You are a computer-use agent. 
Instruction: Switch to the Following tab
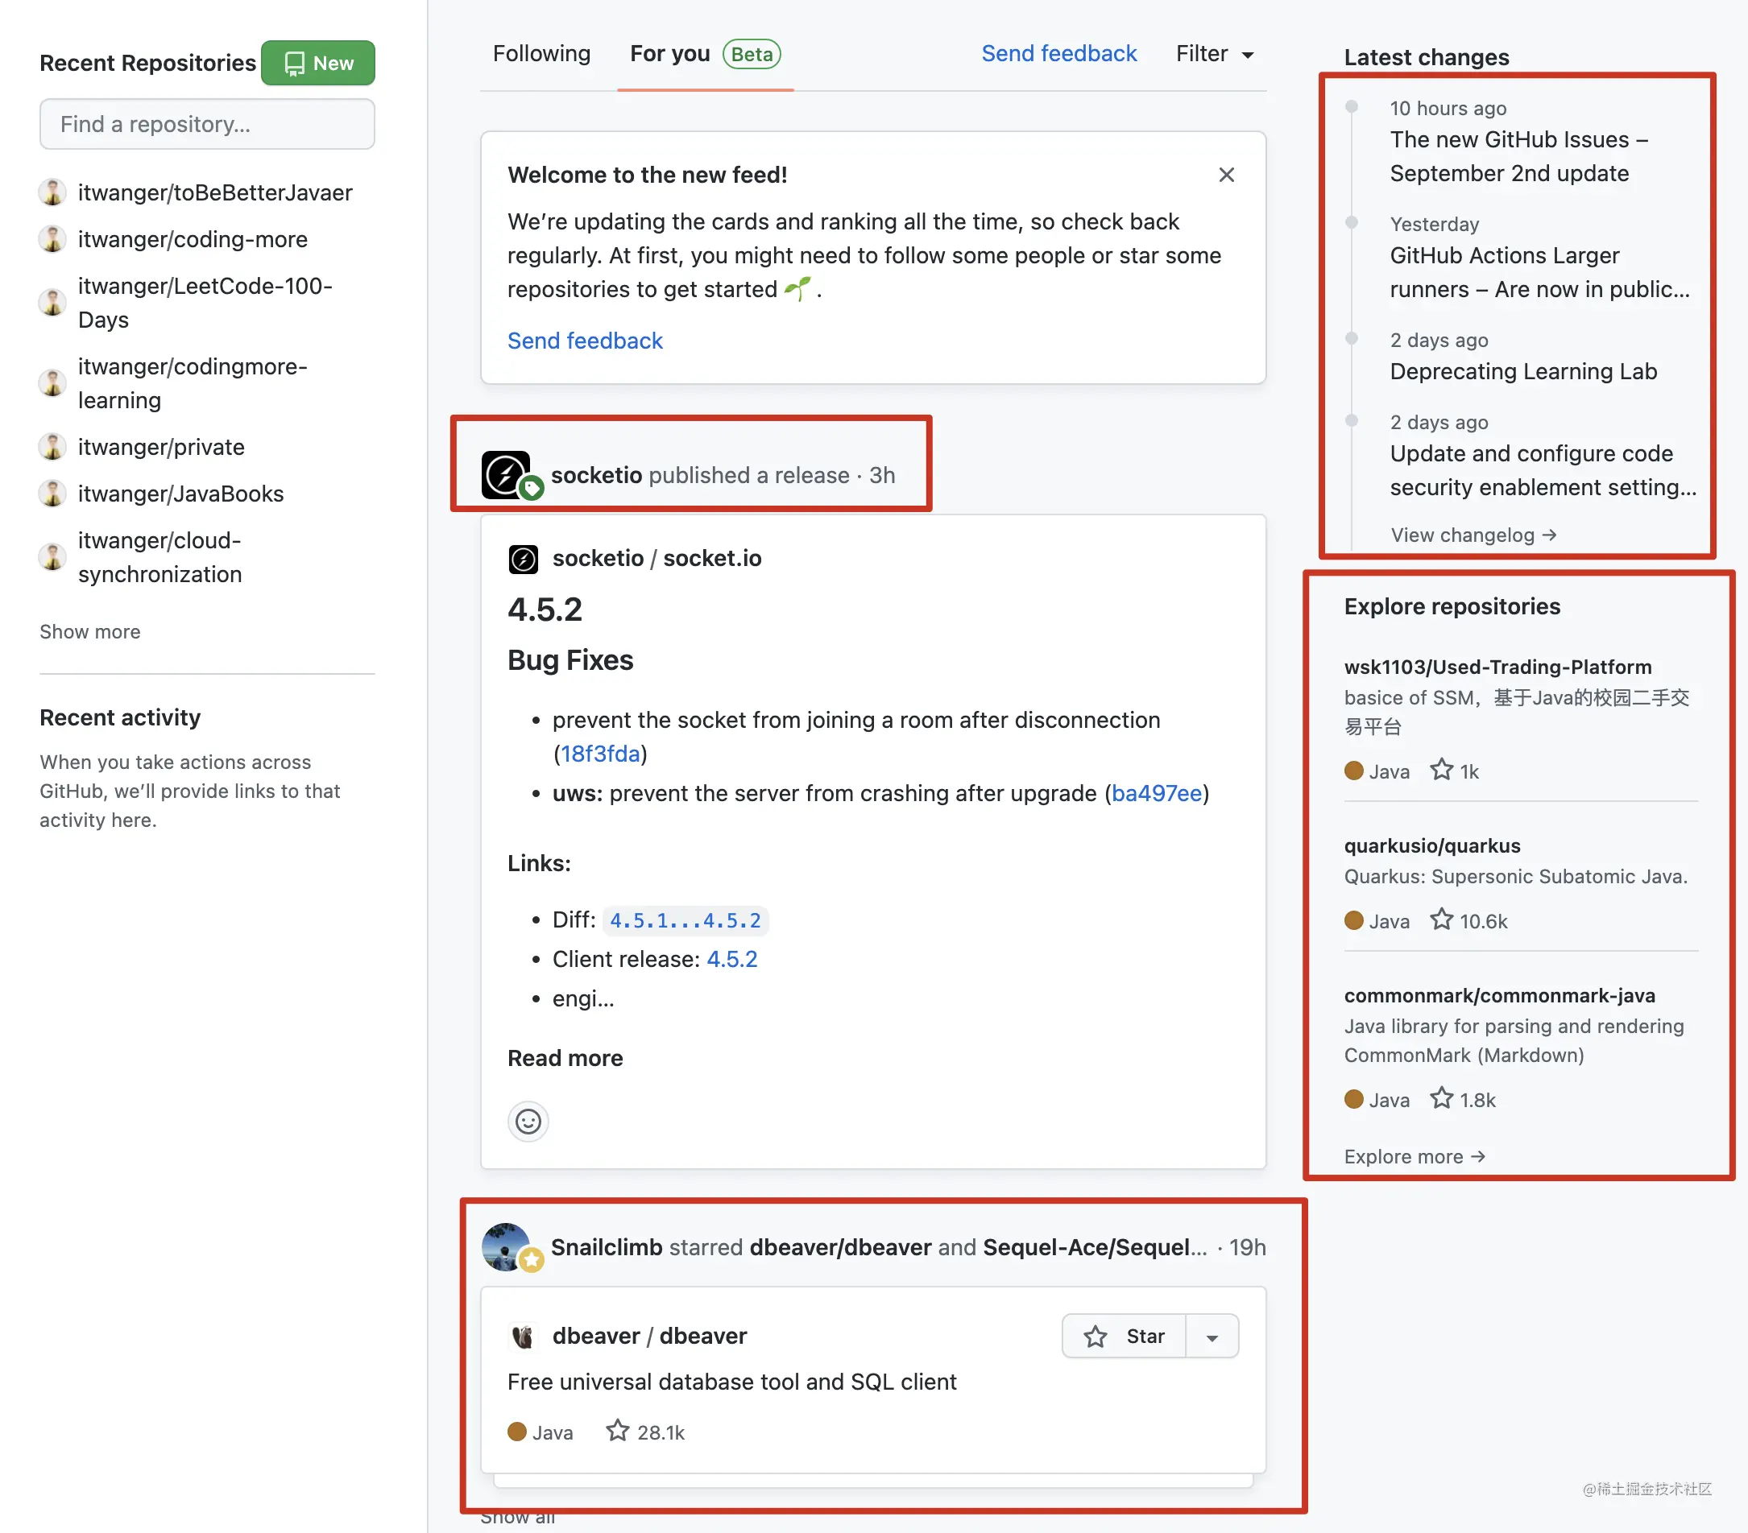[541, 54]
